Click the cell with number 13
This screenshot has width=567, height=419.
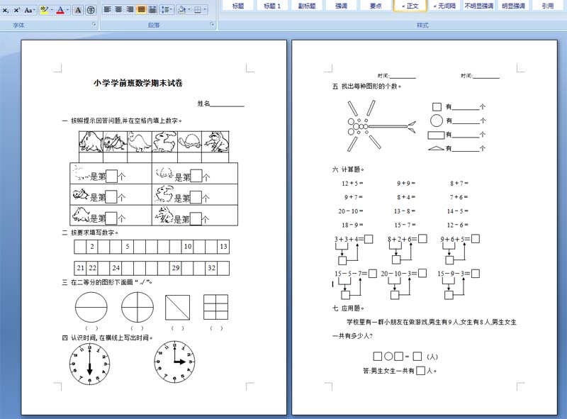[x=223, y=247]
